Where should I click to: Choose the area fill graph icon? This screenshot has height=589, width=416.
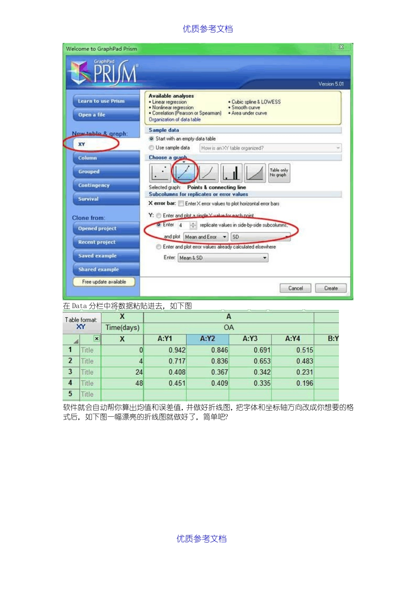255,173
